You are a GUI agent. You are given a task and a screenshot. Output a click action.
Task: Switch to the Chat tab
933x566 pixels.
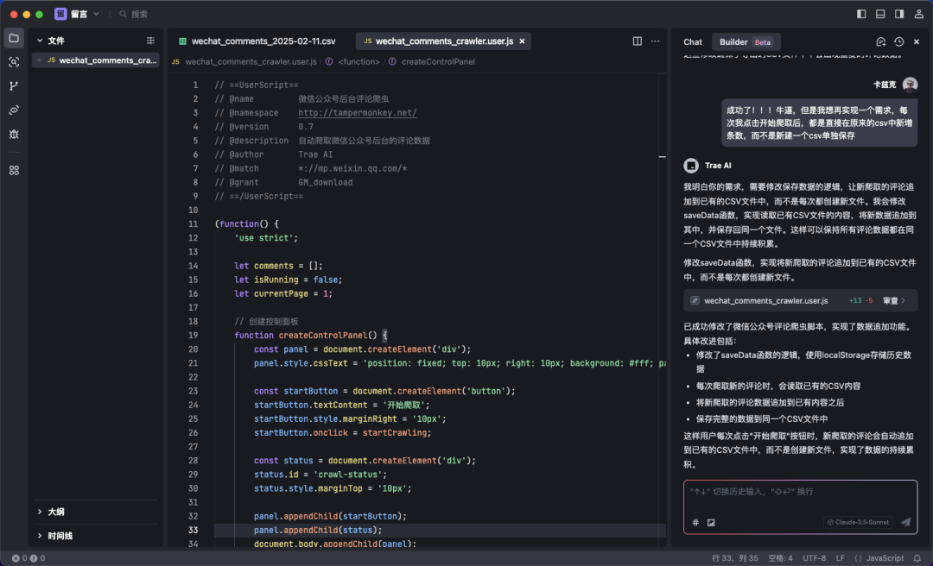(x=693, y=41)
